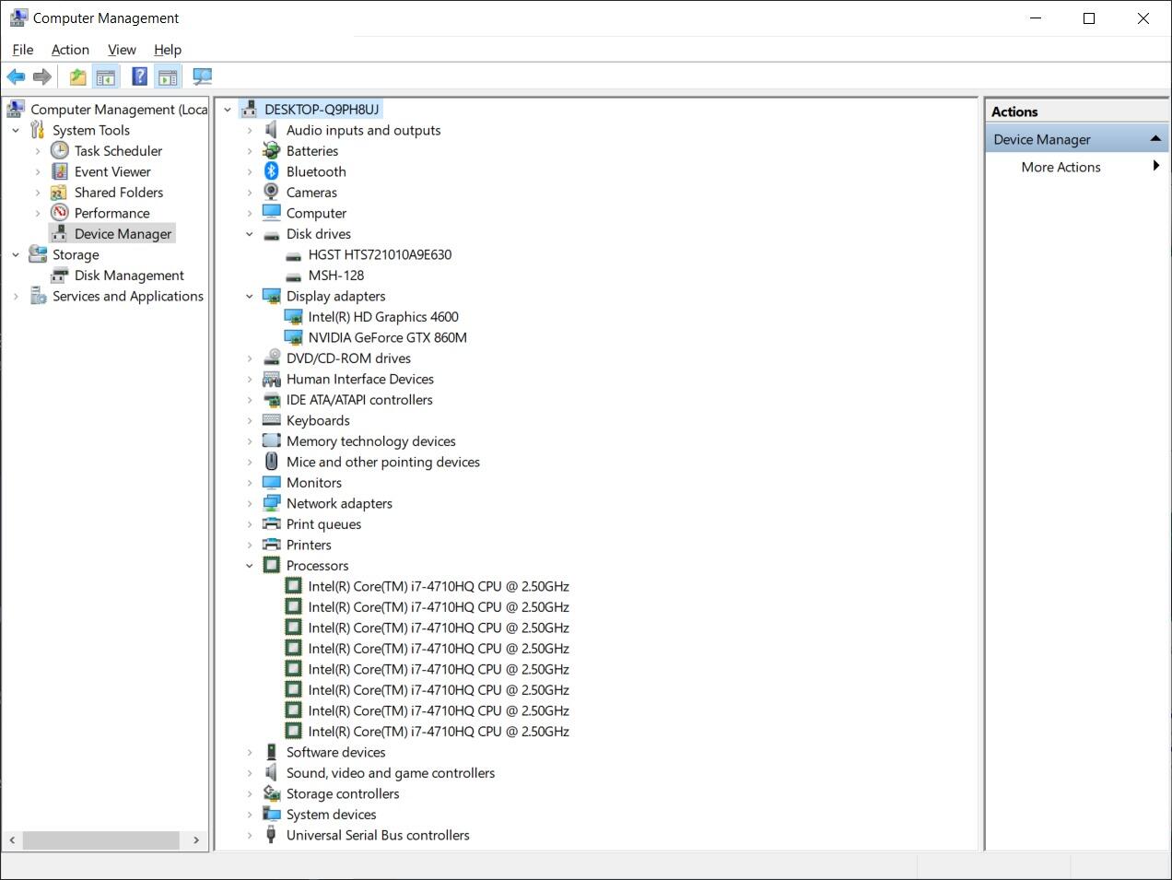Click the Computer Management window title icon
Viewport: 1172px width, 880px height.
point(18,18)
